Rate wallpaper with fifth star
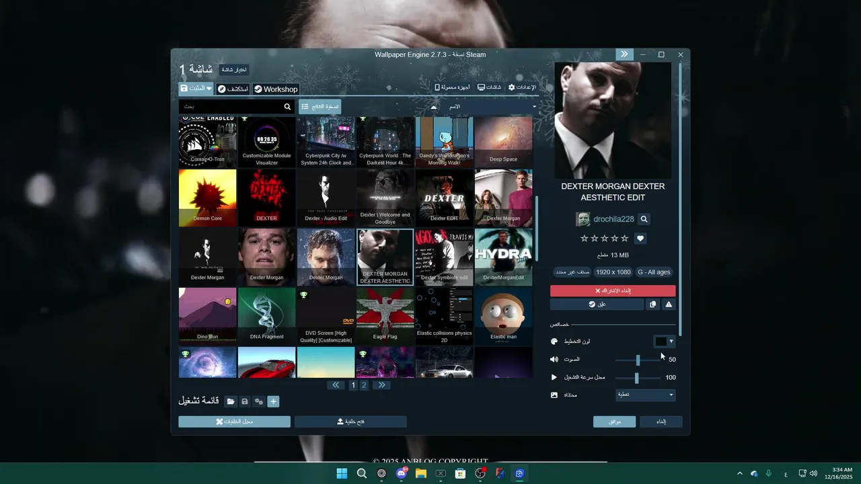This screenshot has width=861, height=484. (625, 239)
